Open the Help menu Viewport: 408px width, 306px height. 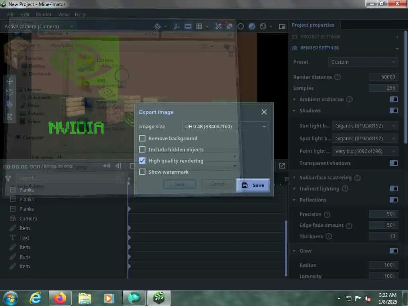(x=80, y=14)
